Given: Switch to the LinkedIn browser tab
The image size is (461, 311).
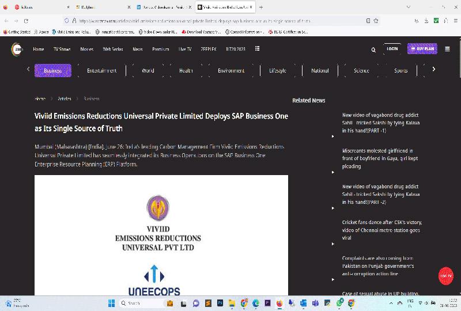Looking at the screenshot, I should (x=164, y=7).
